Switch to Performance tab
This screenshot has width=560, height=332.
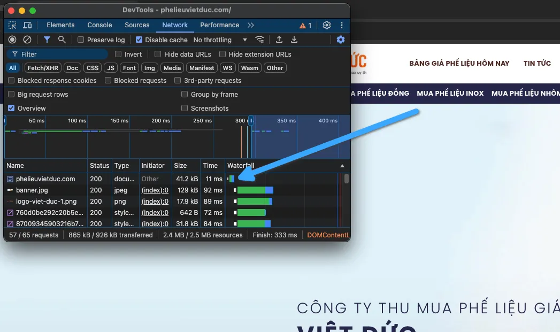pyautogui.click(x=220, y=25)
